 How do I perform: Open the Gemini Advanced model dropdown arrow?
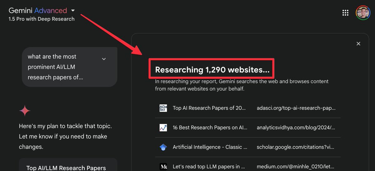[x=73, y=10]
